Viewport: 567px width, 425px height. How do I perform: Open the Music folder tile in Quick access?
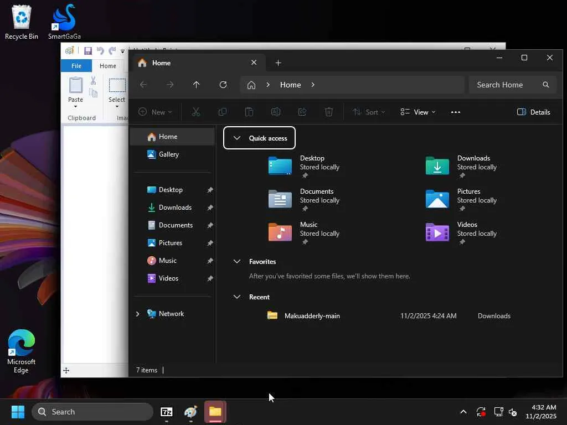[305, 233]
